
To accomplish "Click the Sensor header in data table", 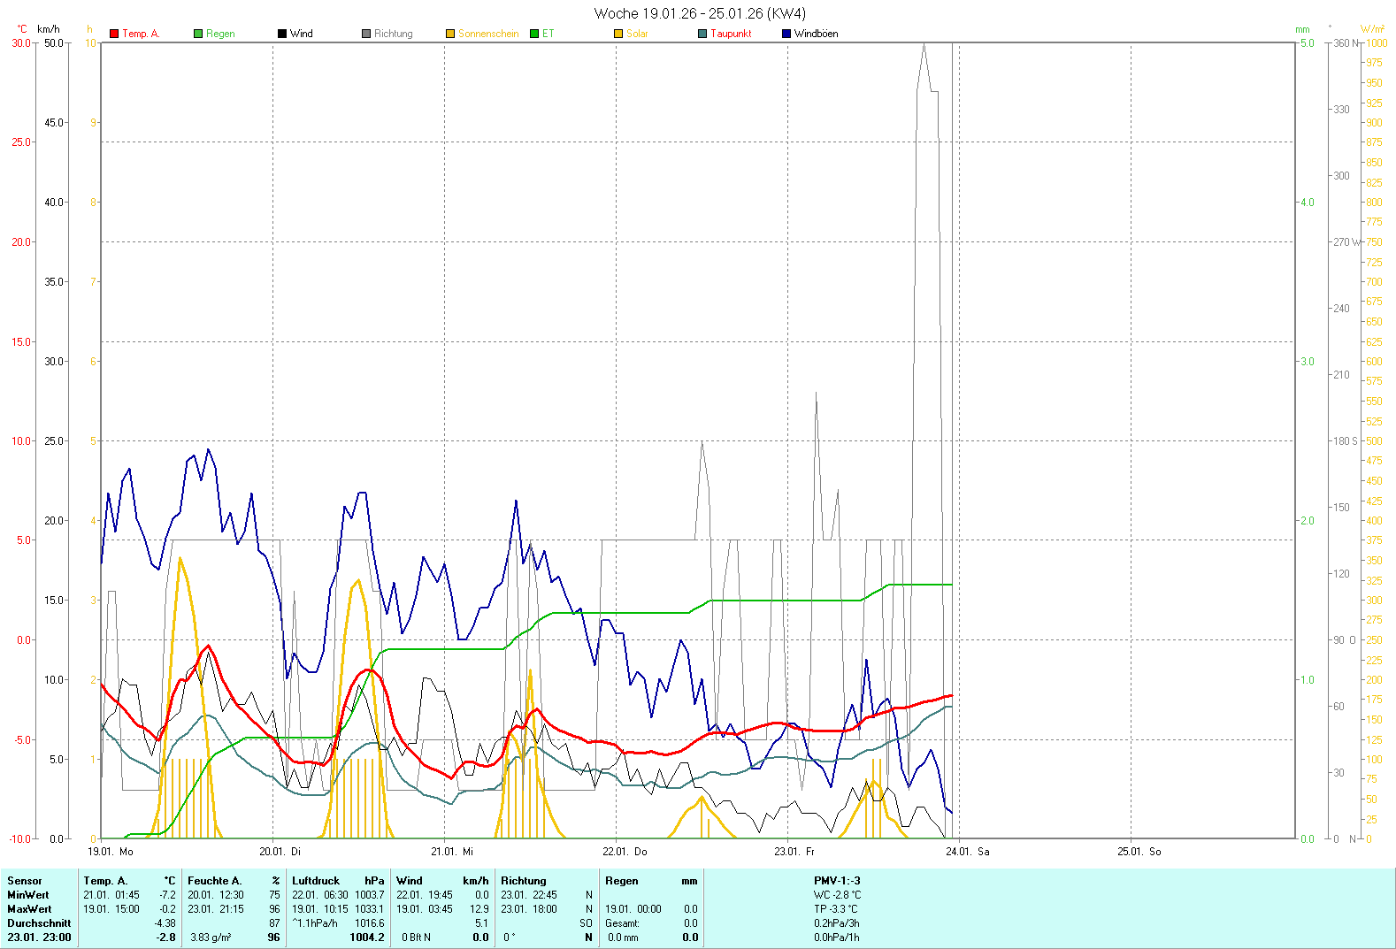I will tap(25, 881).
